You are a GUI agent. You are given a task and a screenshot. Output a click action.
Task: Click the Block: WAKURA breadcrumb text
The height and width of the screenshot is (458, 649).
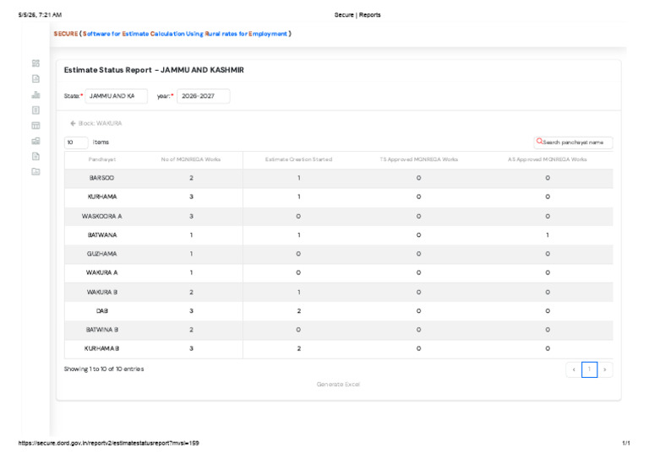click(x=101, y=123)
